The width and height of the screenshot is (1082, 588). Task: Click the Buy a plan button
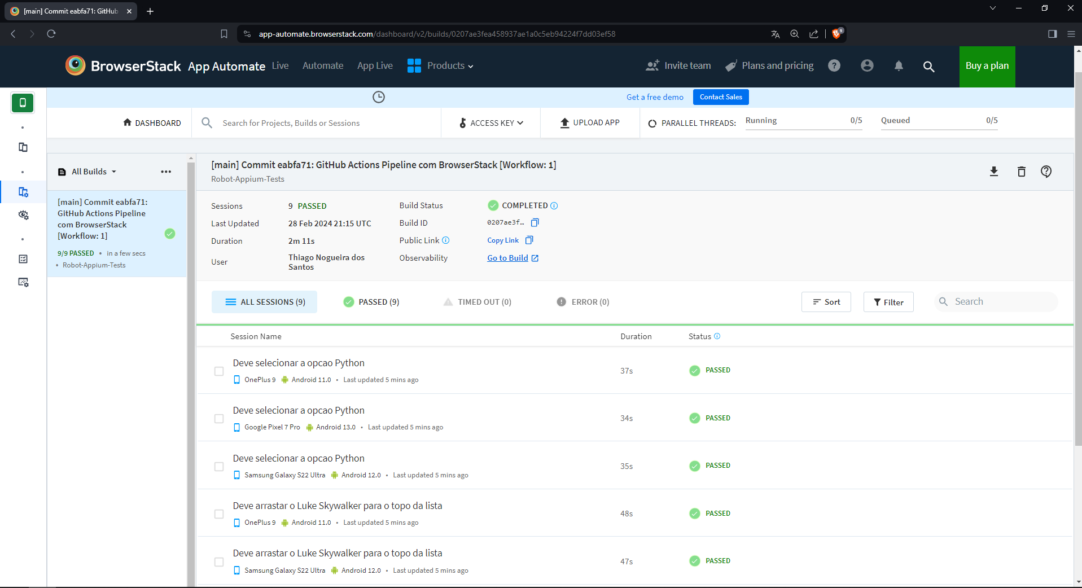[987, 67]
